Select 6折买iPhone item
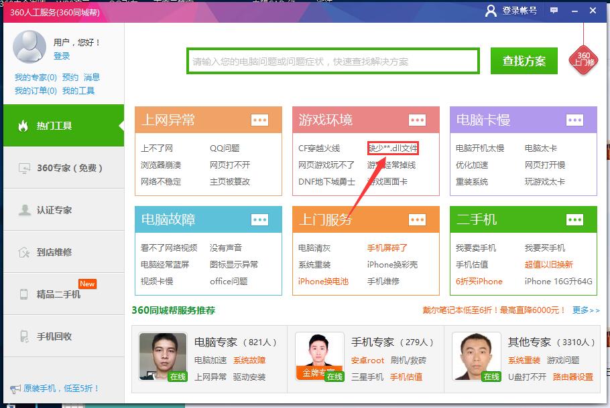The image size is (610, 408). point(479,281)
